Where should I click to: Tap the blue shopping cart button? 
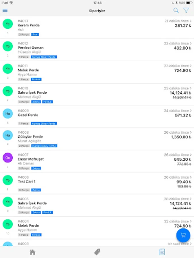point(183,235)
